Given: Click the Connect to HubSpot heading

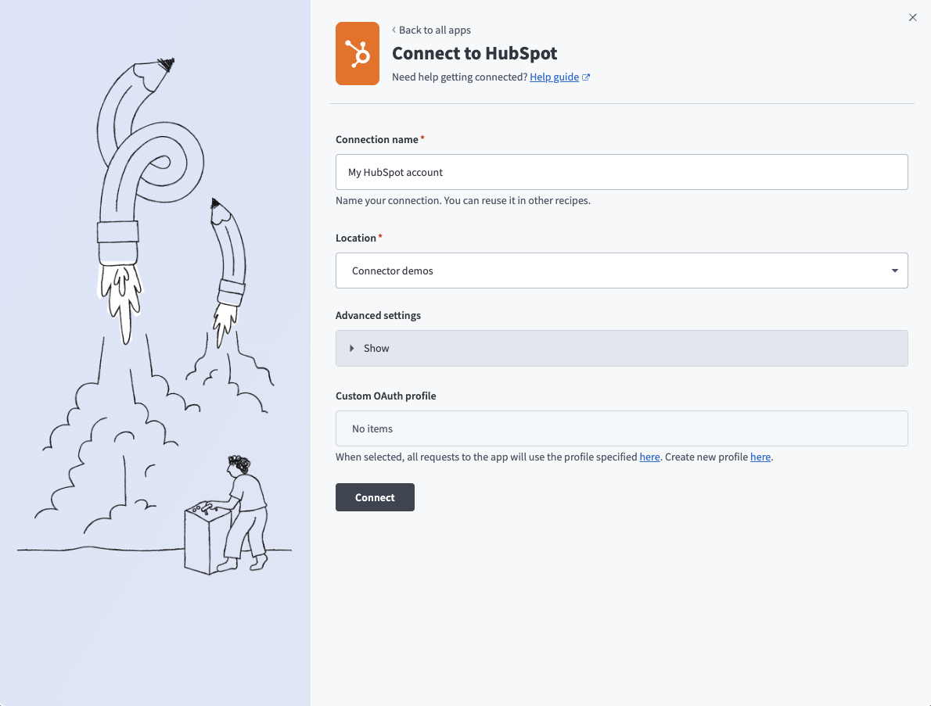Looking at the screenshot, I should [x=474, y=53].
